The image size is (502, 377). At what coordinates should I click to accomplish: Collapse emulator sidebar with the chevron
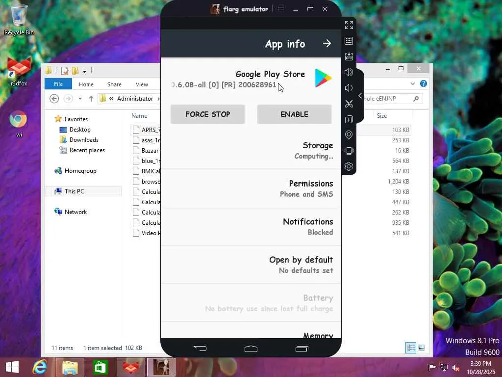point(360,96)
